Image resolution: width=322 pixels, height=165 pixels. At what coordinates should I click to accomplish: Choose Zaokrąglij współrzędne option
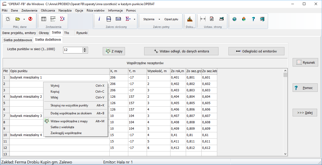(x=75, y=133)
